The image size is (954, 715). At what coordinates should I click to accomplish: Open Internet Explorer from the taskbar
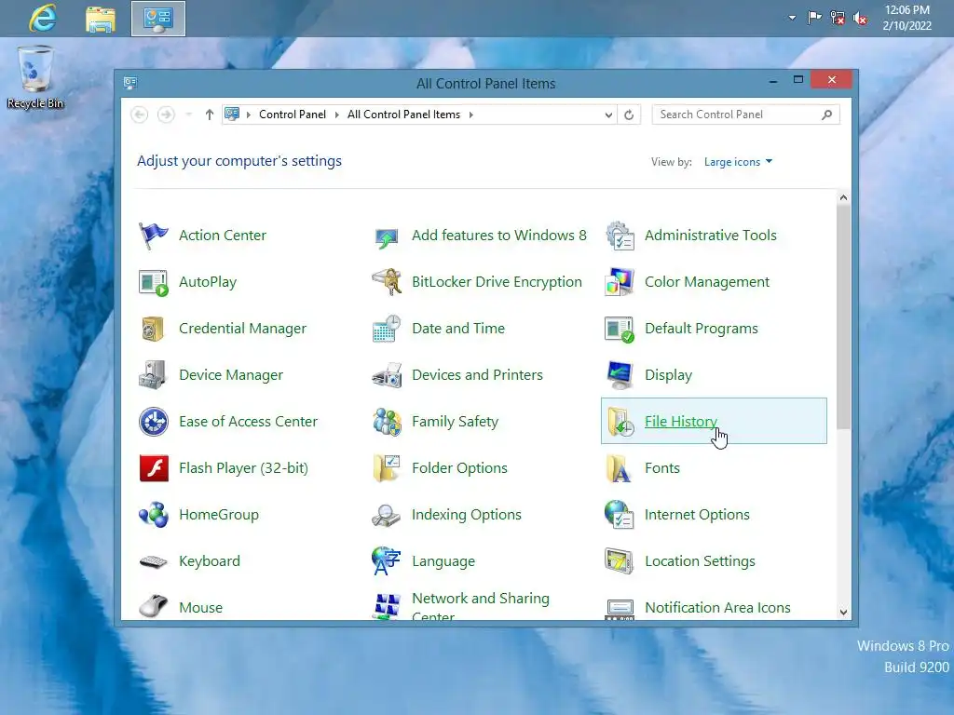pos(43,19)
